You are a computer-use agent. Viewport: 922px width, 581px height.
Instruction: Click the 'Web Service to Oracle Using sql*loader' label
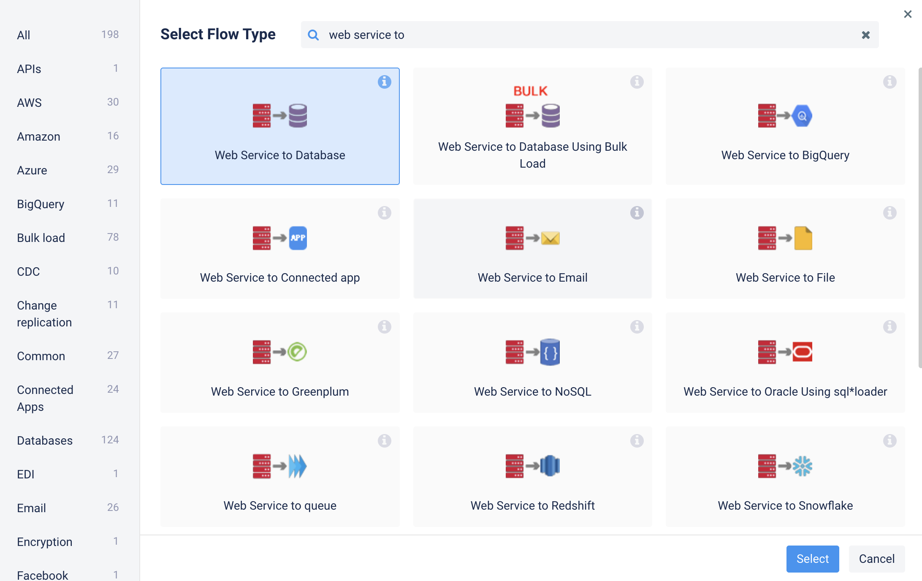[x=785, y=391]
